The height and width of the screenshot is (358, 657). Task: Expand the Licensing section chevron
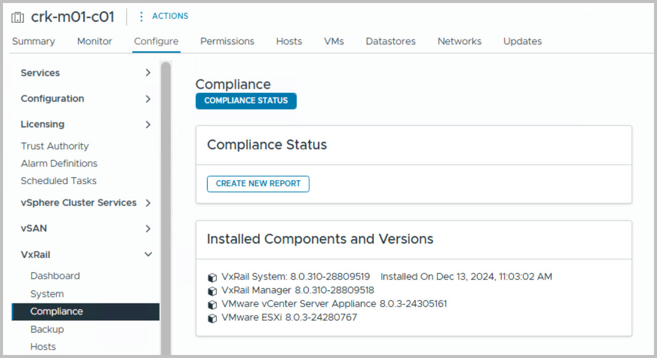148,124
